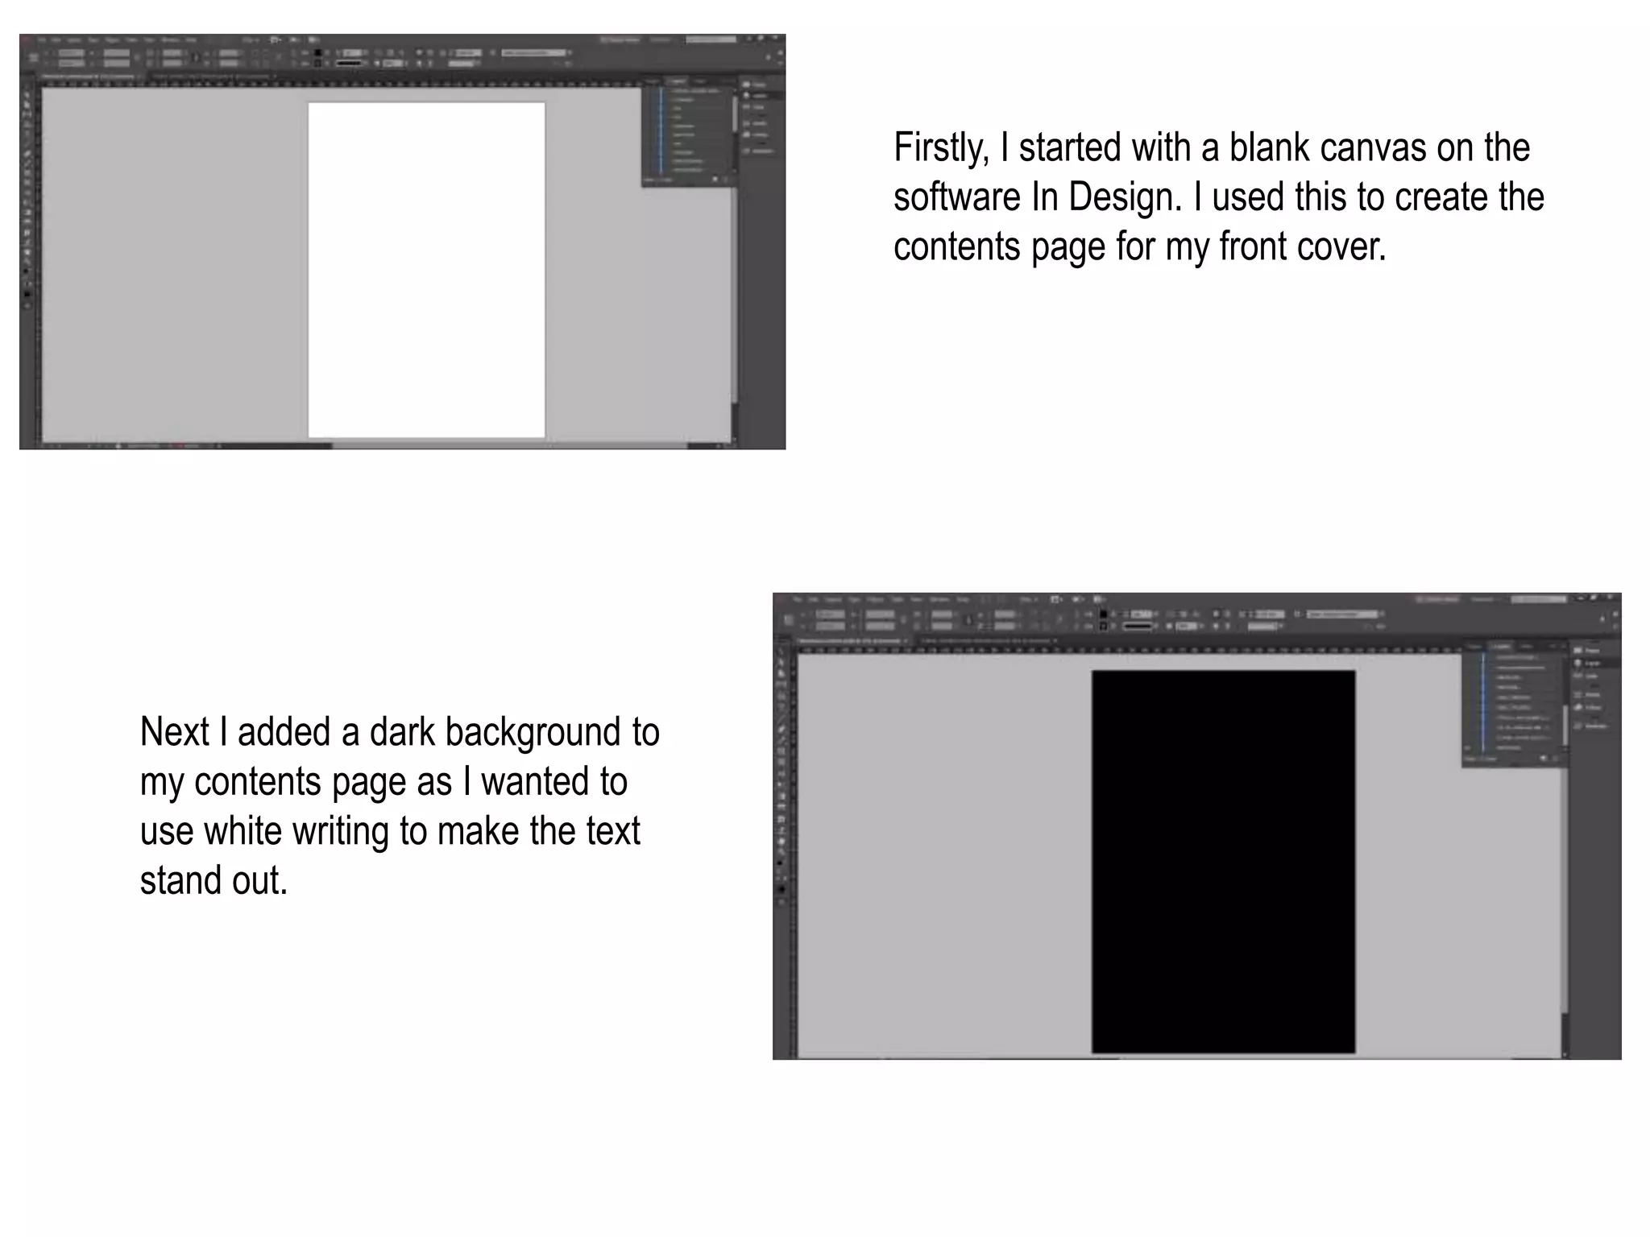Click black fill swatch in black-page screenshot control bar
The height and width of the screenshot is (1237, 1650).
tap(1104, 614)
